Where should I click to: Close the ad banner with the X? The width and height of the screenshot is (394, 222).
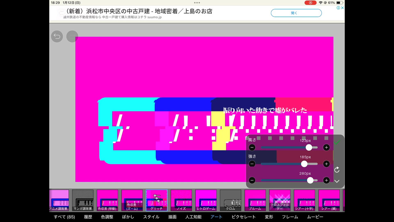pos(342,8)
